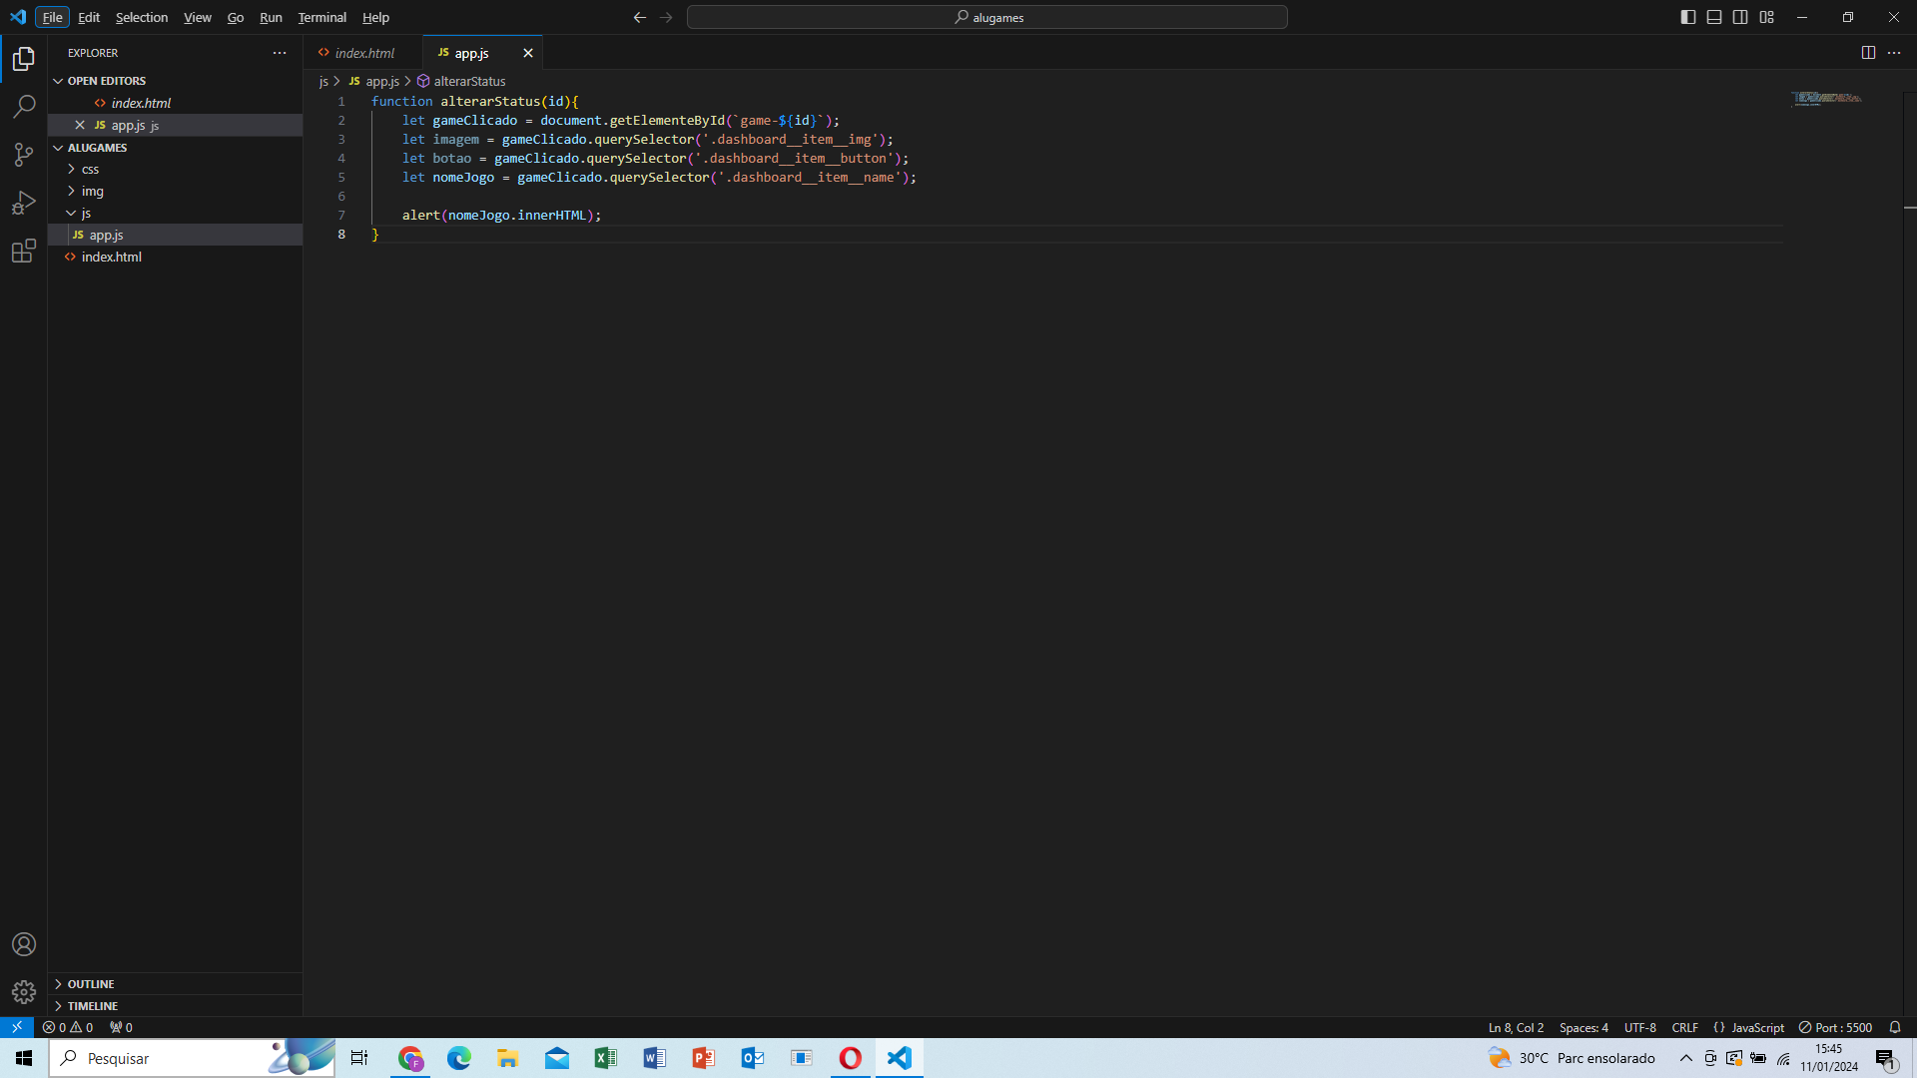Open the Source Control view
The width and height of the screenshot is (1917, 1078).
coord(24,155)
